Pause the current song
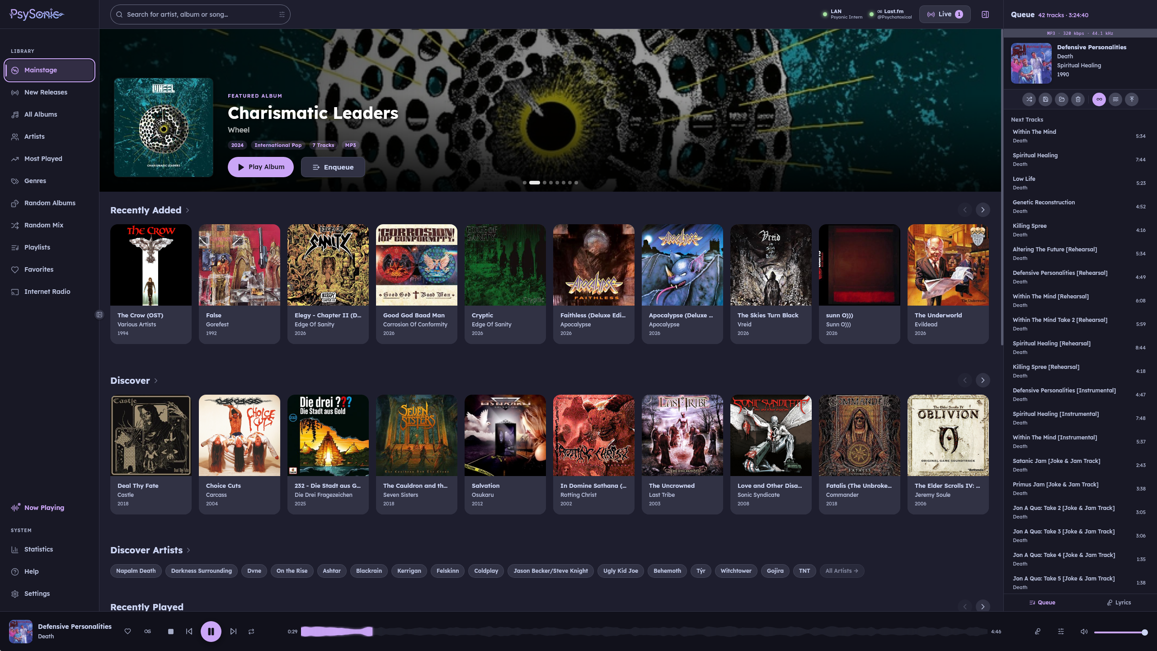Image resolution: width=1157 pixels, height=651 pixels. [211, 632]
